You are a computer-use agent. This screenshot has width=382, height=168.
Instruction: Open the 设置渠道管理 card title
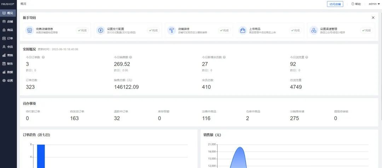(x=329, y=29)
